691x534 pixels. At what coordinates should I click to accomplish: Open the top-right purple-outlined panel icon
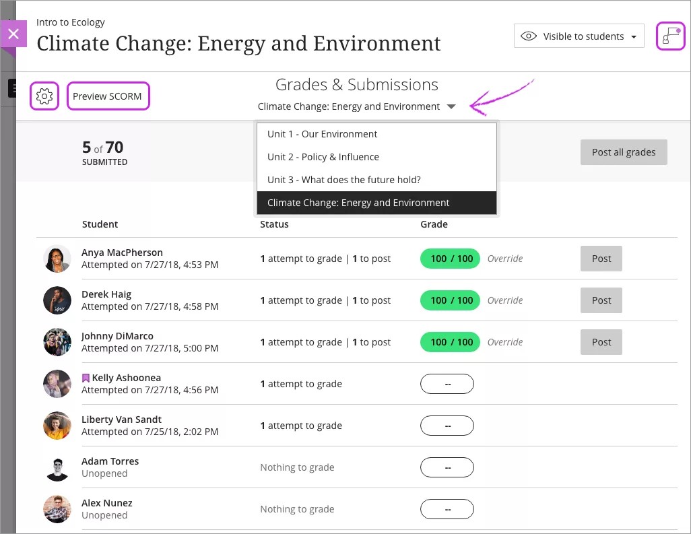click(x=670, y=36)
